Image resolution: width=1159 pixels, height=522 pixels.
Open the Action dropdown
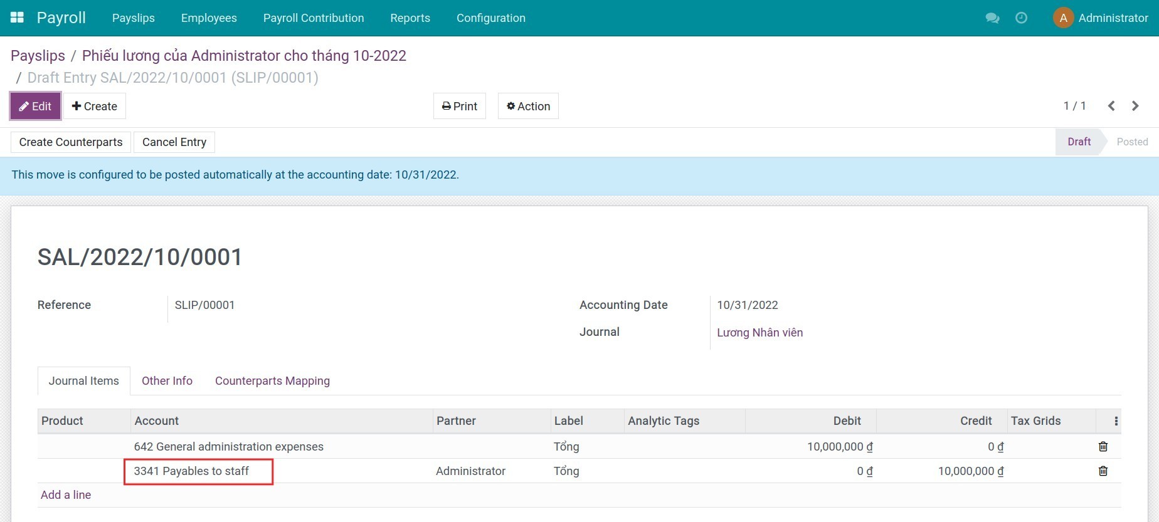tap(528, 107)
